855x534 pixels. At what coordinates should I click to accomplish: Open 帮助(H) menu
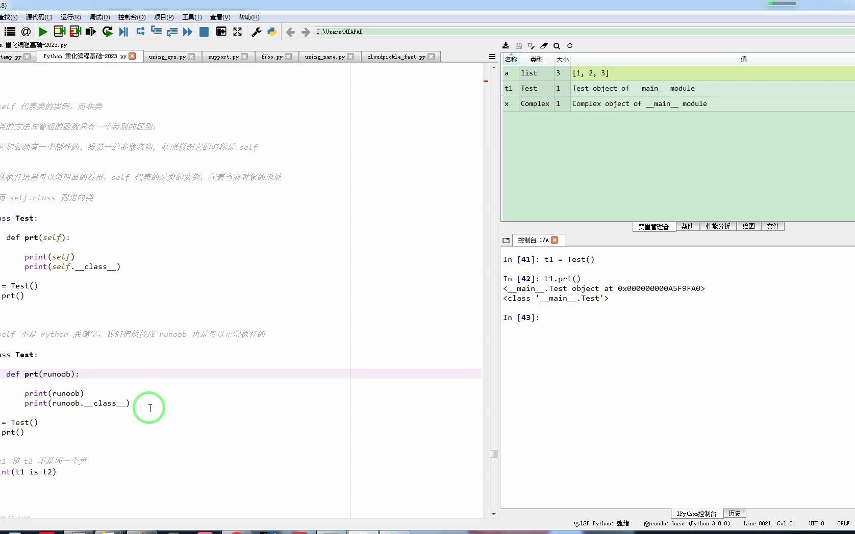pyautogui.click(x=249, y=17)
